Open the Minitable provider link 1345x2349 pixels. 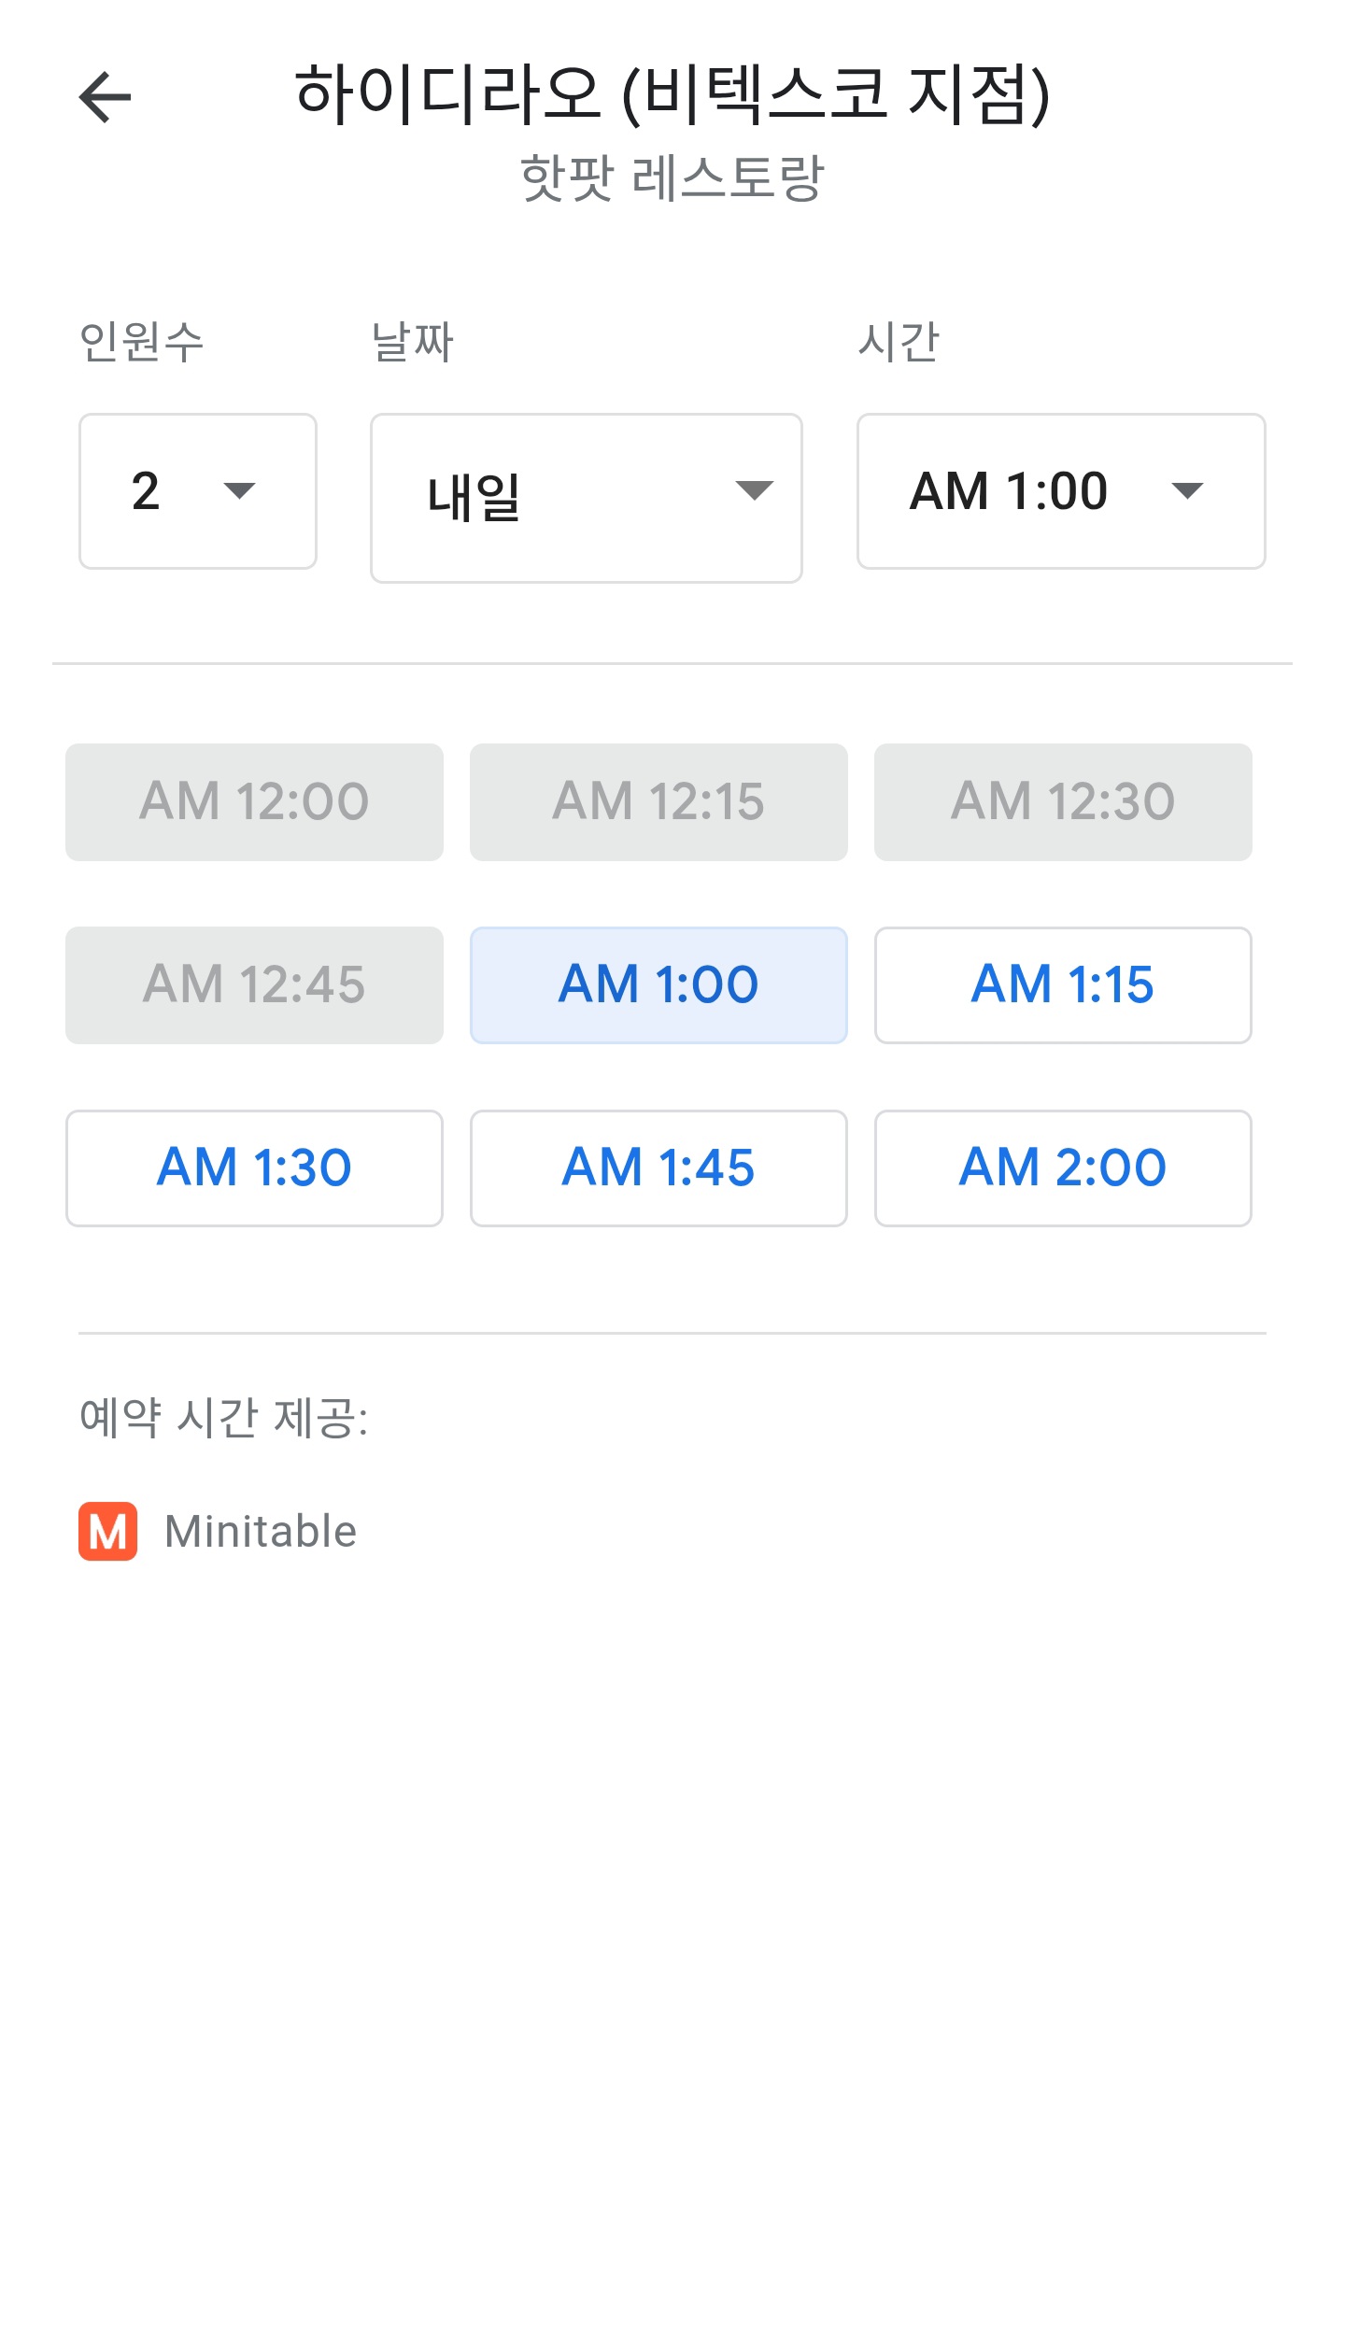click(261, 1532)
